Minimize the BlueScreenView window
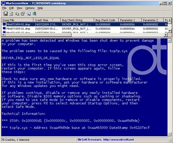This screenshot has height=143, width=173. (161, 3)
